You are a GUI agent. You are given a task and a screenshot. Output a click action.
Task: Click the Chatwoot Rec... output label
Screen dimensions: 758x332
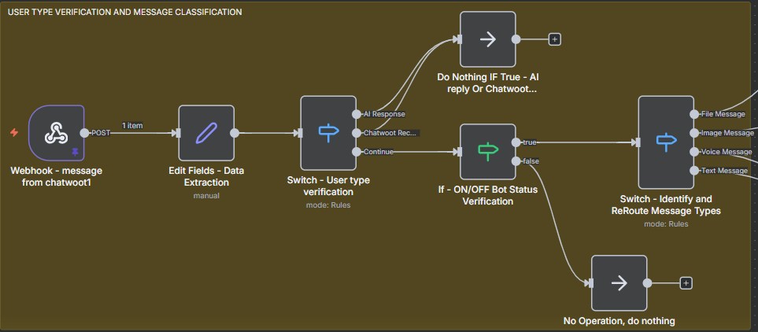[x=390, y=133]
